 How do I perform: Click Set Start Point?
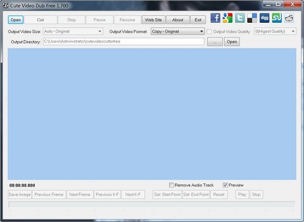pyautogui.click(x=168, y=195)
